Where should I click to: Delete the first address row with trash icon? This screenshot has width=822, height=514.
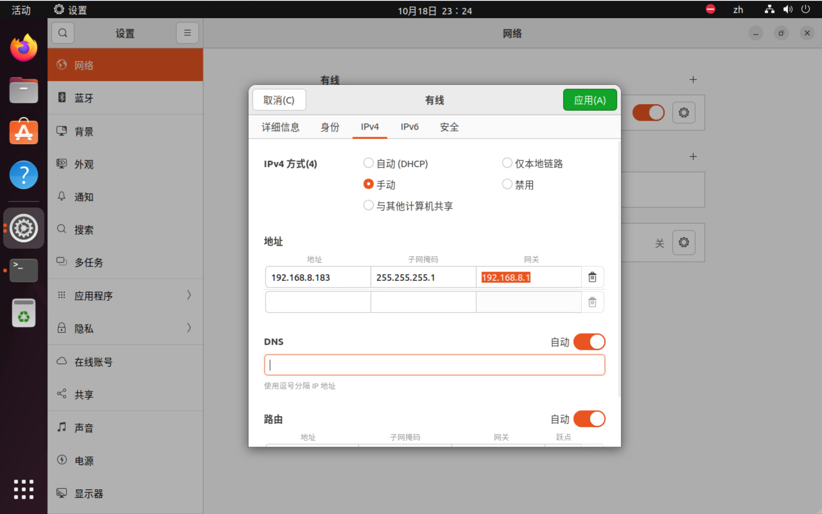tap(592, 277)
